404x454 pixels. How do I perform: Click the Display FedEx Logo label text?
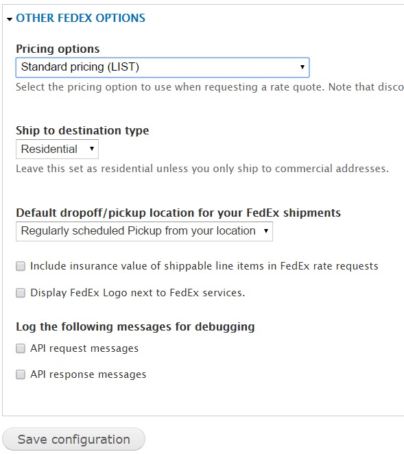coord(138,293)
